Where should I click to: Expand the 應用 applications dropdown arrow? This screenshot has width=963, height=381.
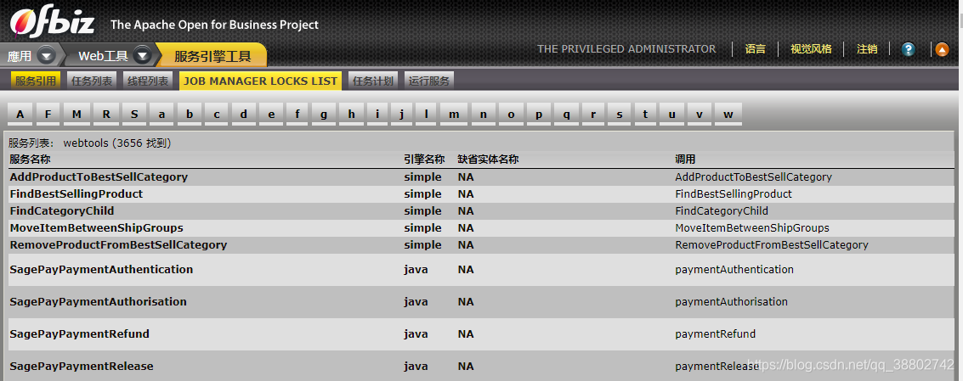pyautogui.click(x=47, y=56)
